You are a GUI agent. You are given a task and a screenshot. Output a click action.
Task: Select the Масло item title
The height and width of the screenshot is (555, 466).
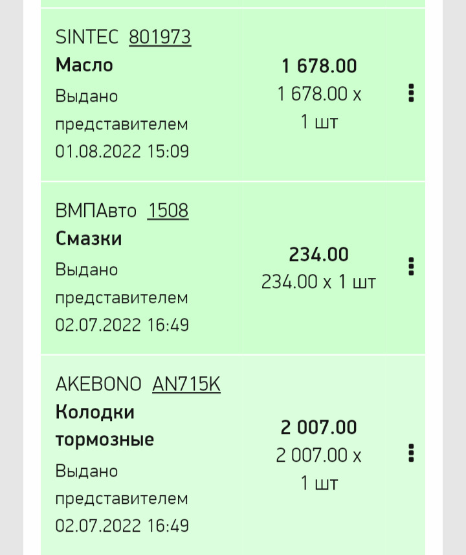(x=84, y=65)
